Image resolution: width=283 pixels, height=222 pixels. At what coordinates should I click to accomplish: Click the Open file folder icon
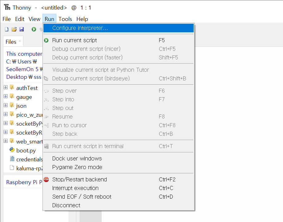(14, 29)
